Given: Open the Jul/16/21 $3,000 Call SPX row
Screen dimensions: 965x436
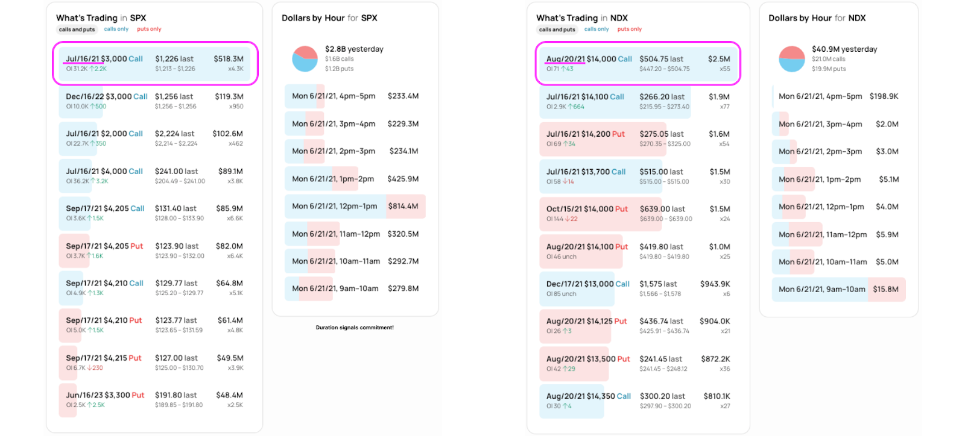Looking at the screenshot, I should click(155, 63).
